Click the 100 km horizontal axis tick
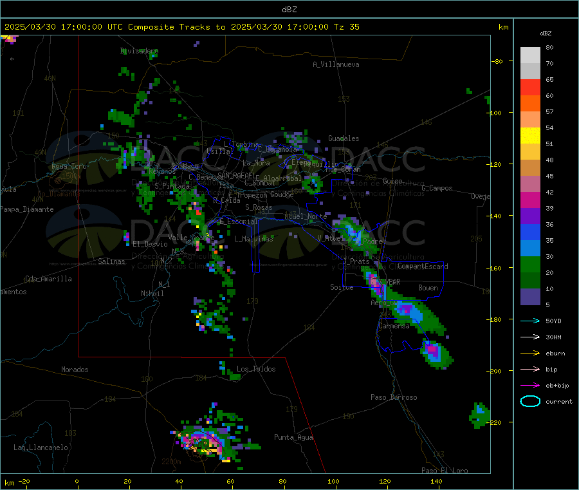Viewport: 579px width, 490px height. pos(333,481)
